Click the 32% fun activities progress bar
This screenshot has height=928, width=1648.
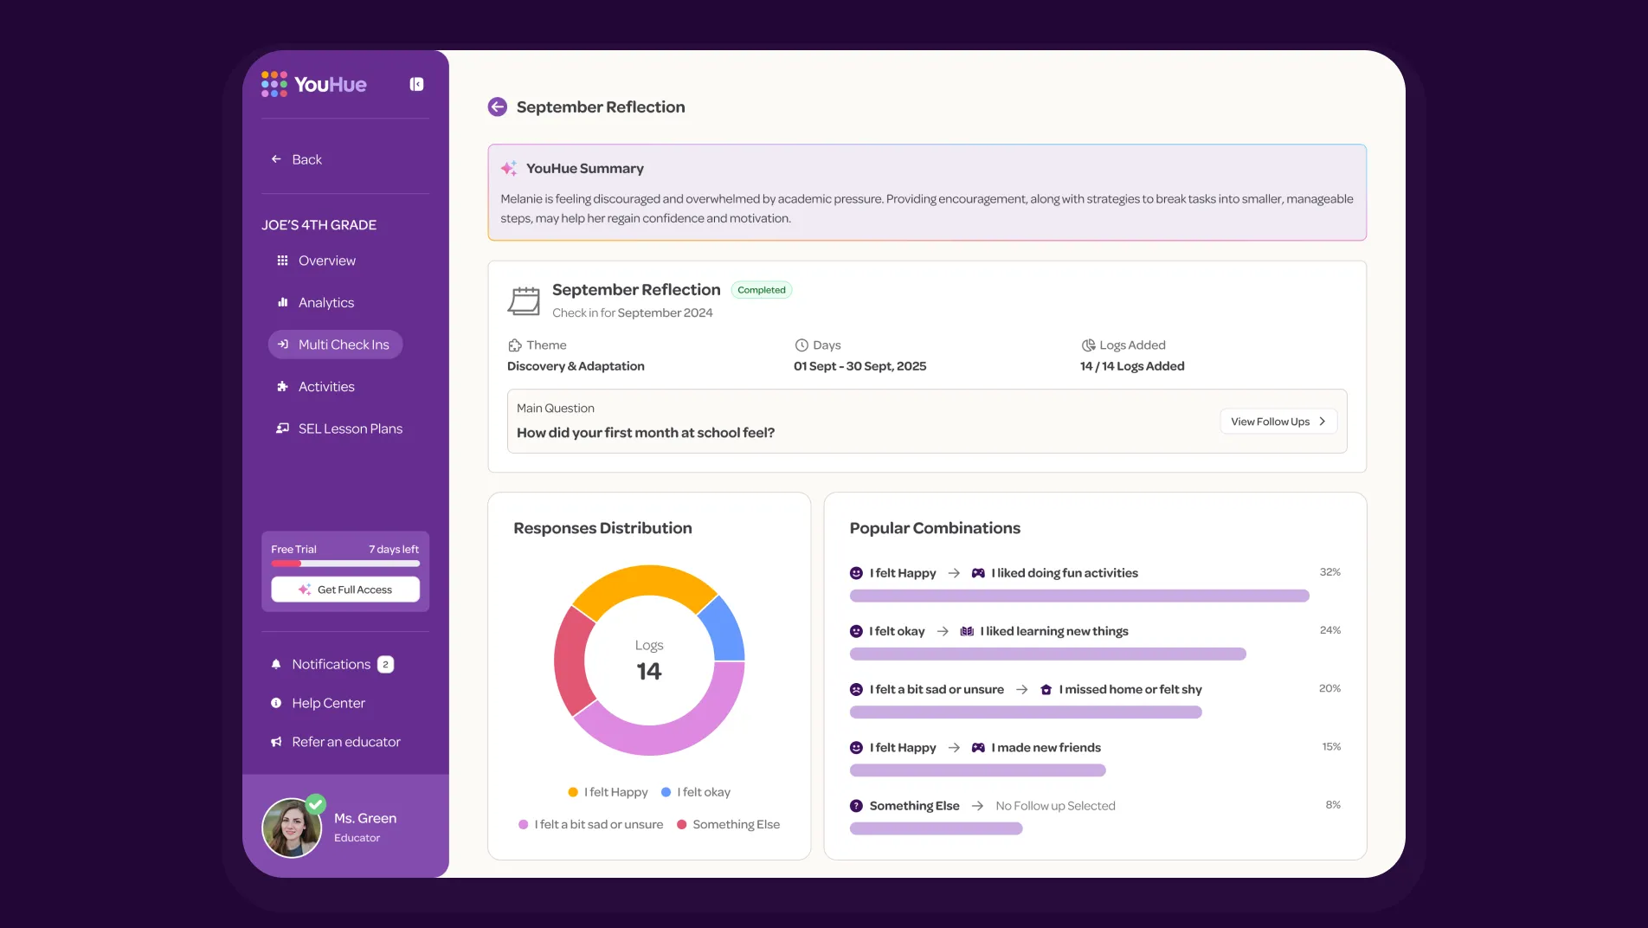point(1079,596)
